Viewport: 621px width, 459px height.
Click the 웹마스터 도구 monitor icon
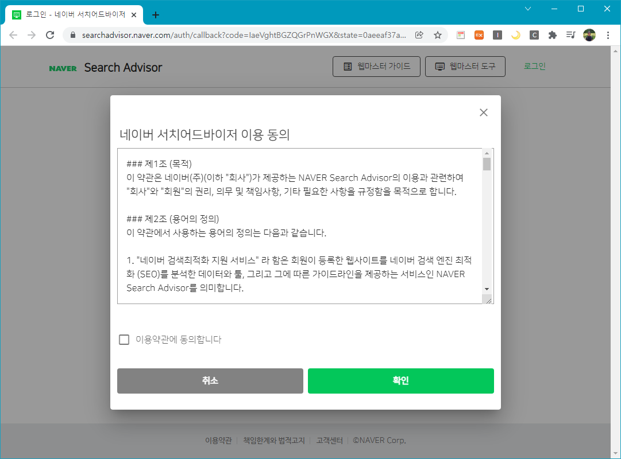(x=440, y=67)
